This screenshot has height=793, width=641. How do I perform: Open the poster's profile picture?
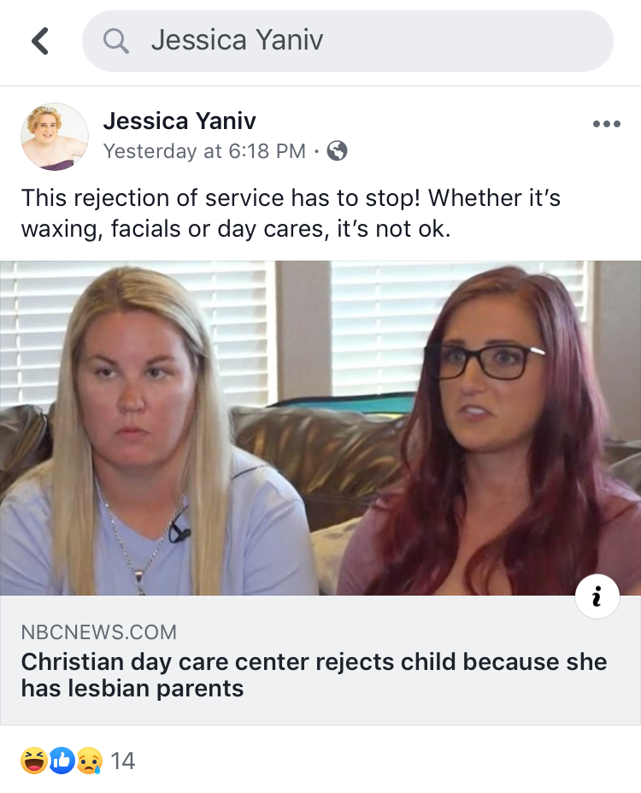(55, 137)
